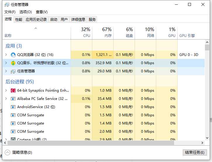212x162 pixels.
Task: Switch to the 服务 tab
Action: (92, 20)
